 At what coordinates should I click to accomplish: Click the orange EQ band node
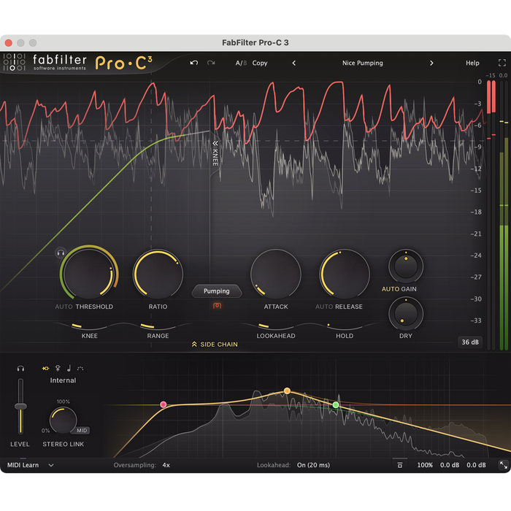click(x=287, y=391)
